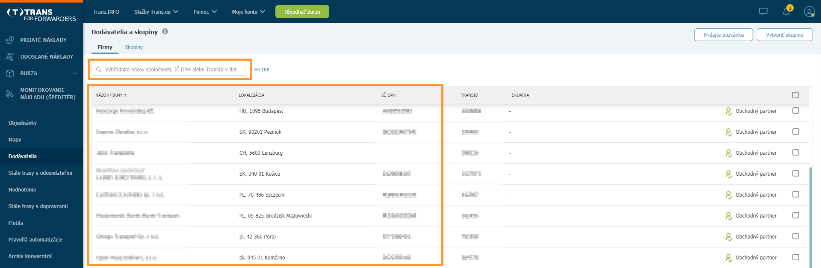Open the messages chat icon
This screenshot has height=268, width=821.
pos(763,12)
